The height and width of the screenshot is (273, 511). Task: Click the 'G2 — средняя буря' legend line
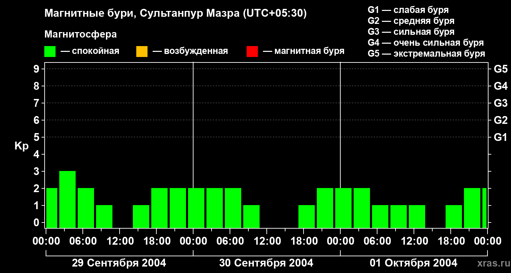click(x=411, y=21)
